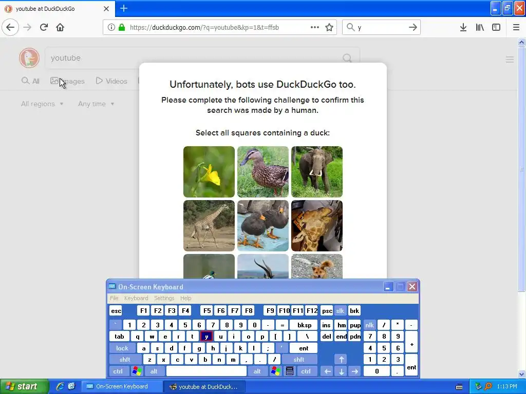This screenshot has width=526, height=394.
Task: Show site information icon in address bar
Action: (111, 27)
